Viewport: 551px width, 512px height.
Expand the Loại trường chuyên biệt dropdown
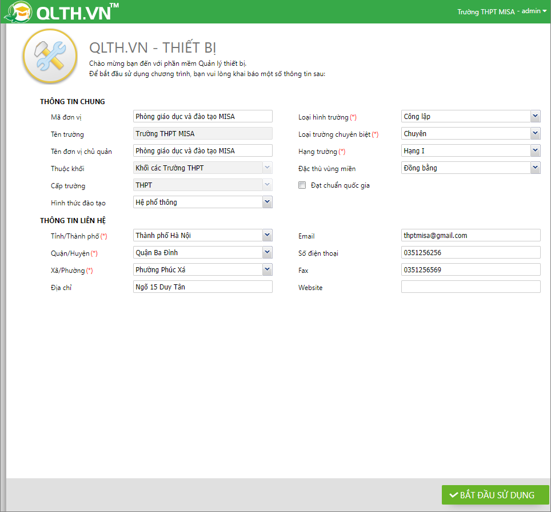(x=535, y=134)
